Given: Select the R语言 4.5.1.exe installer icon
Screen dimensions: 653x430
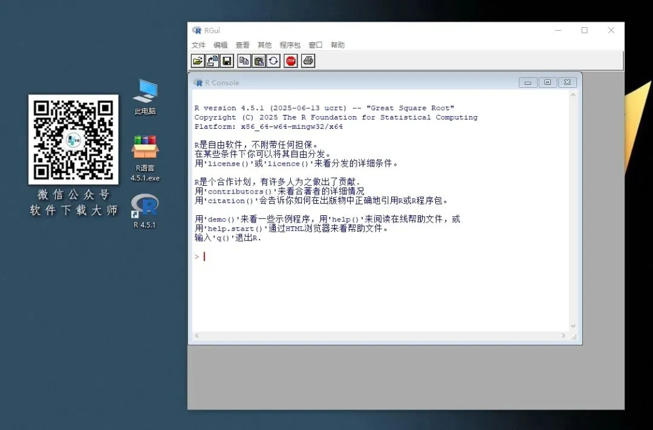Looking at the screenshot, I should [145, 158].
